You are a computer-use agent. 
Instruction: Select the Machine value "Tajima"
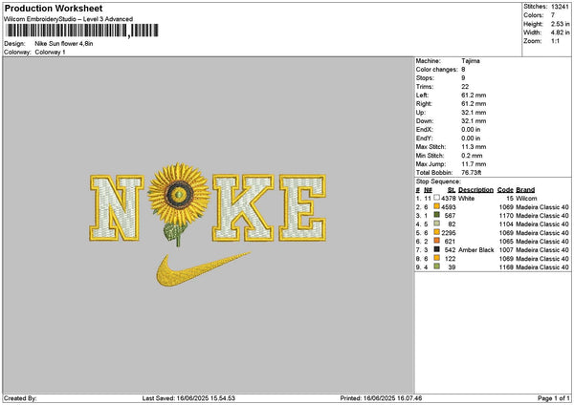(x=471, y=61)
